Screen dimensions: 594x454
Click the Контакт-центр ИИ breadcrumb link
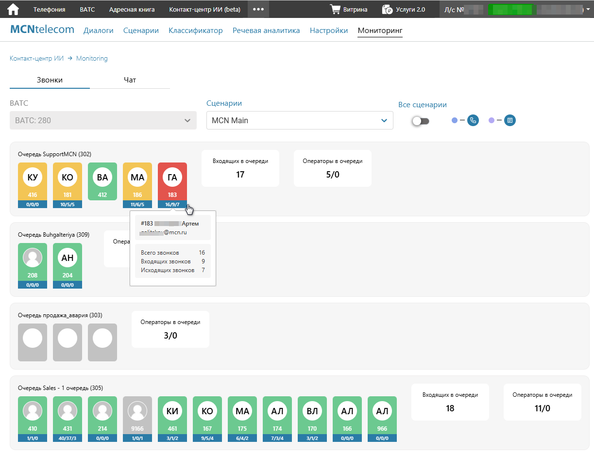(x=37, y=58)
